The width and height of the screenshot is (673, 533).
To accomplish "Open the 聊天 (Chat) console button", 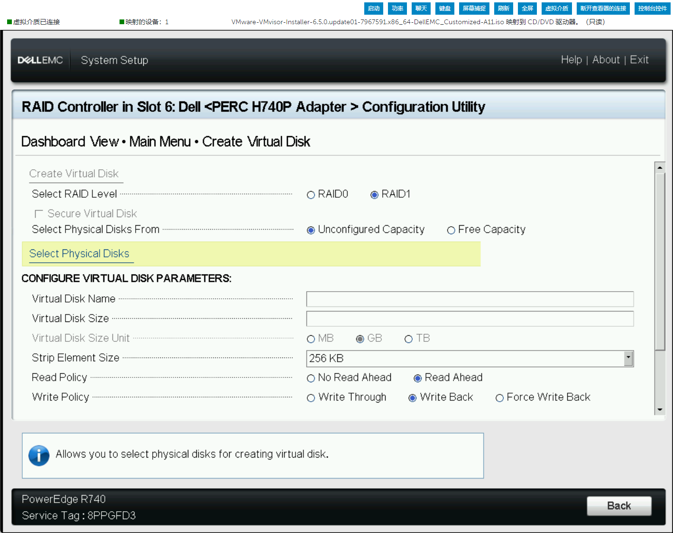I will 421,9.
